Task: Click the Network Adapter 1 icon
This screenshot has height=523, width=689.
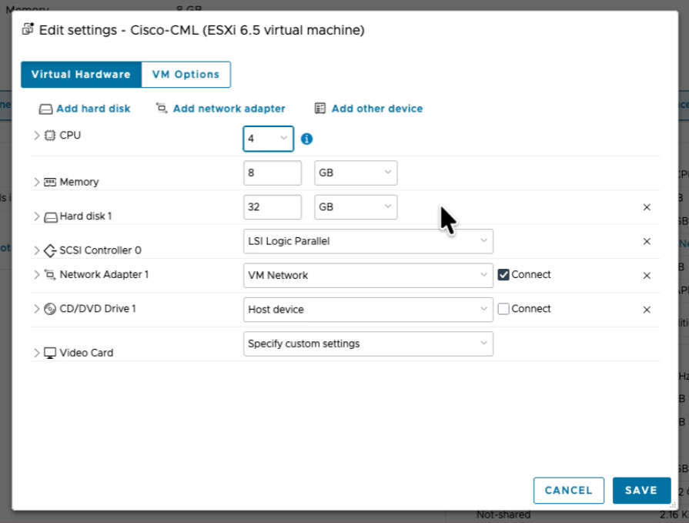Action: coord(50,275)
